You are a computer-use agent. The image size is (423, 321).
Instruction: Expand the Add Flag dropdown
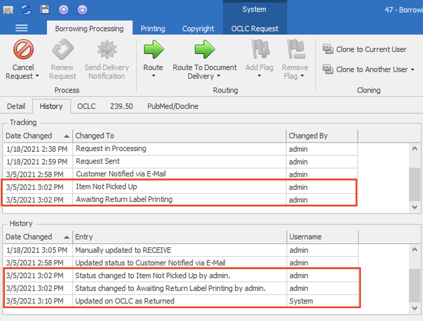(259, 76)
